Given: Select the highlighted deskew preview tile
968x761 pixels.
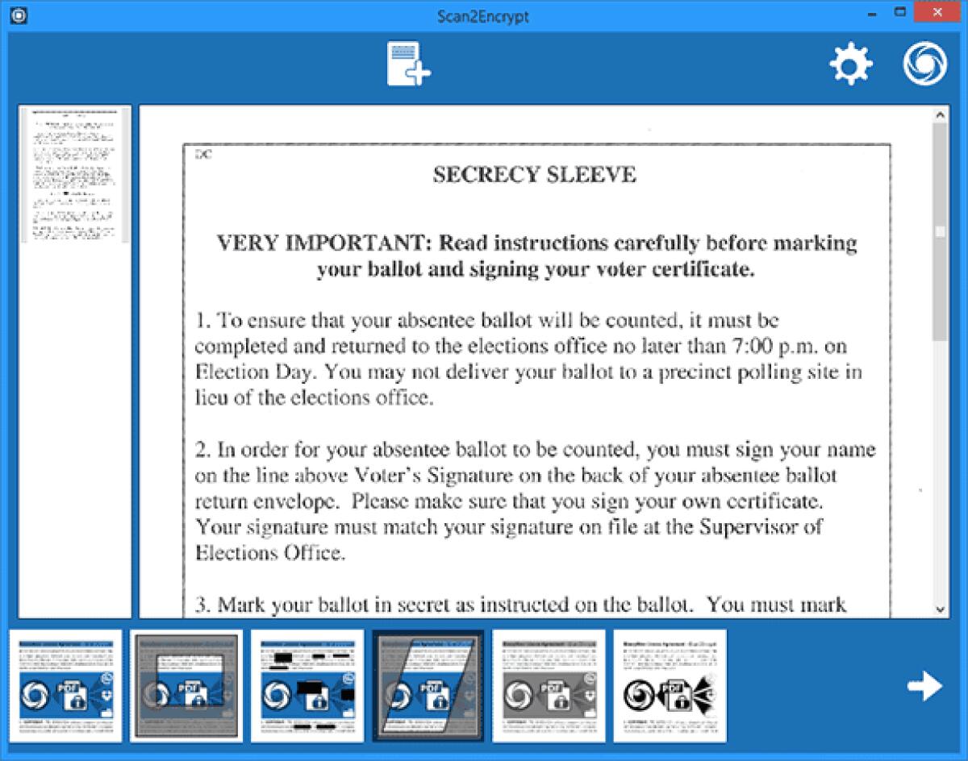Looking at the screenshot, I should pos(427,685).
